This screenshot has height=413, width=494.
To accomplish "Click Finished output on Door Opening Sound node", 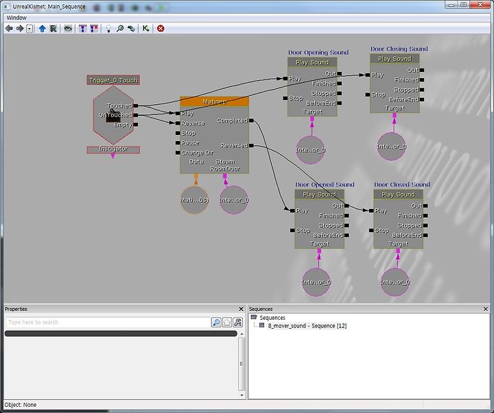I will tap(340, 84).
